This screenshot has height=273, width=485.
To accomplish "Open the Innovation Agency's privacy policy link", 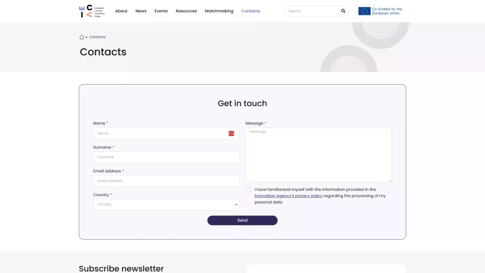I will [x=289, y=196].
